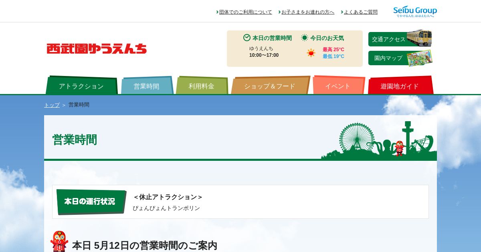Click the mascot icon beside 本日 5月12日
The height and width of the screenshot is (252, 481).
pyautogui.click(x=59, y=241)
